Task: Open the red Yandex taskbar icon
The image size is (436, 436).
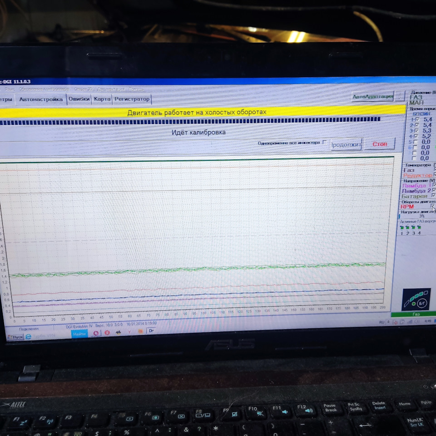Action: pos(107,332)
